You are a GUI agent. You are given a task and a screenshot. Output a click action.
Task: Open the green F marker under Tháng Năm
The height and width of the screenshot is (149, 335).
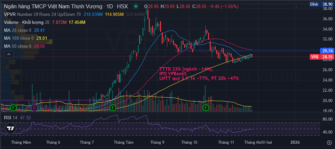pos(13,108)
